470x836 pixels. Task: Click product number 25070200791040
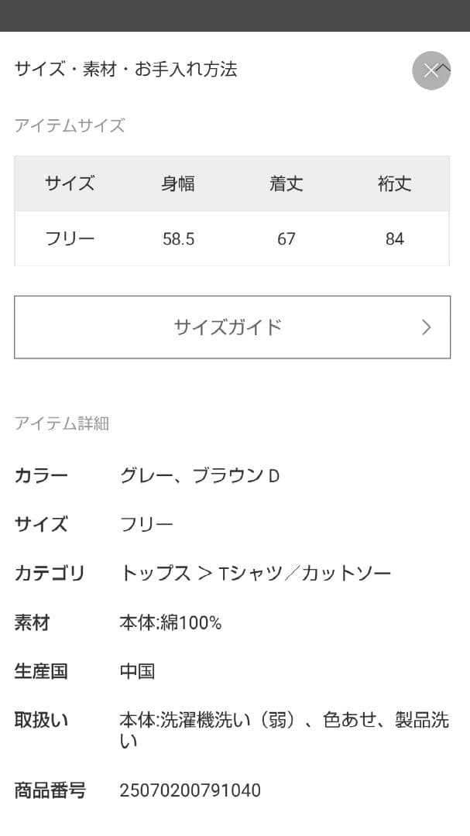click(x=190, y=790)
